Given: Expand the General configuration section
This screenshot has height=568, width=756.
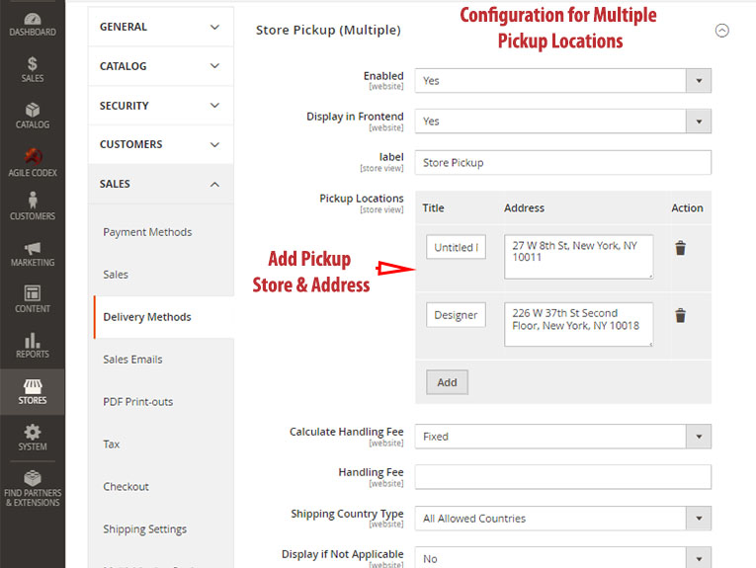Looking at the screenshot, I should tap(160, 27).
